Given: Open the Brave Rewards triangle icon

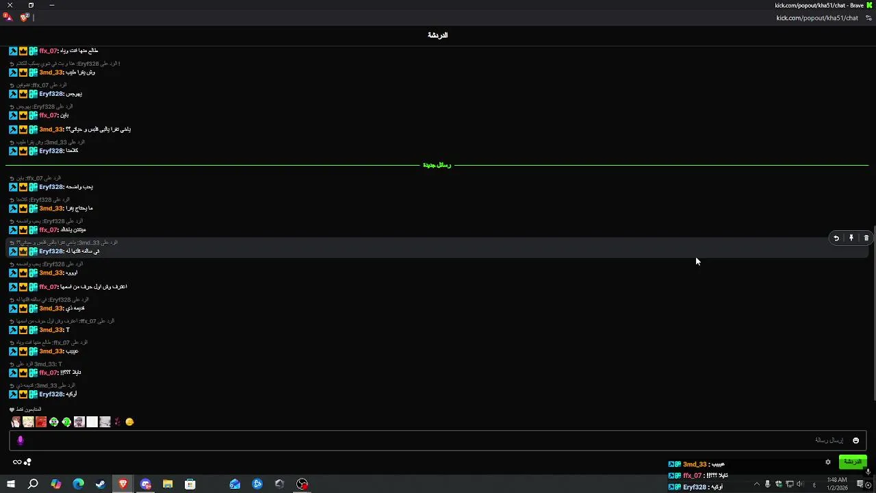Looking at the screenshot, I should click(8, 17).
